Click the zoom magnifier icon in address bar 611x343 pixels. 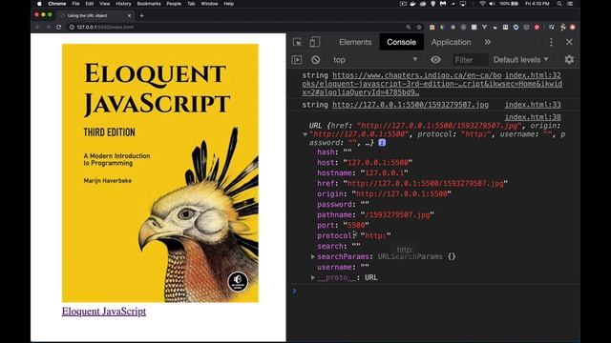[409, 28]
